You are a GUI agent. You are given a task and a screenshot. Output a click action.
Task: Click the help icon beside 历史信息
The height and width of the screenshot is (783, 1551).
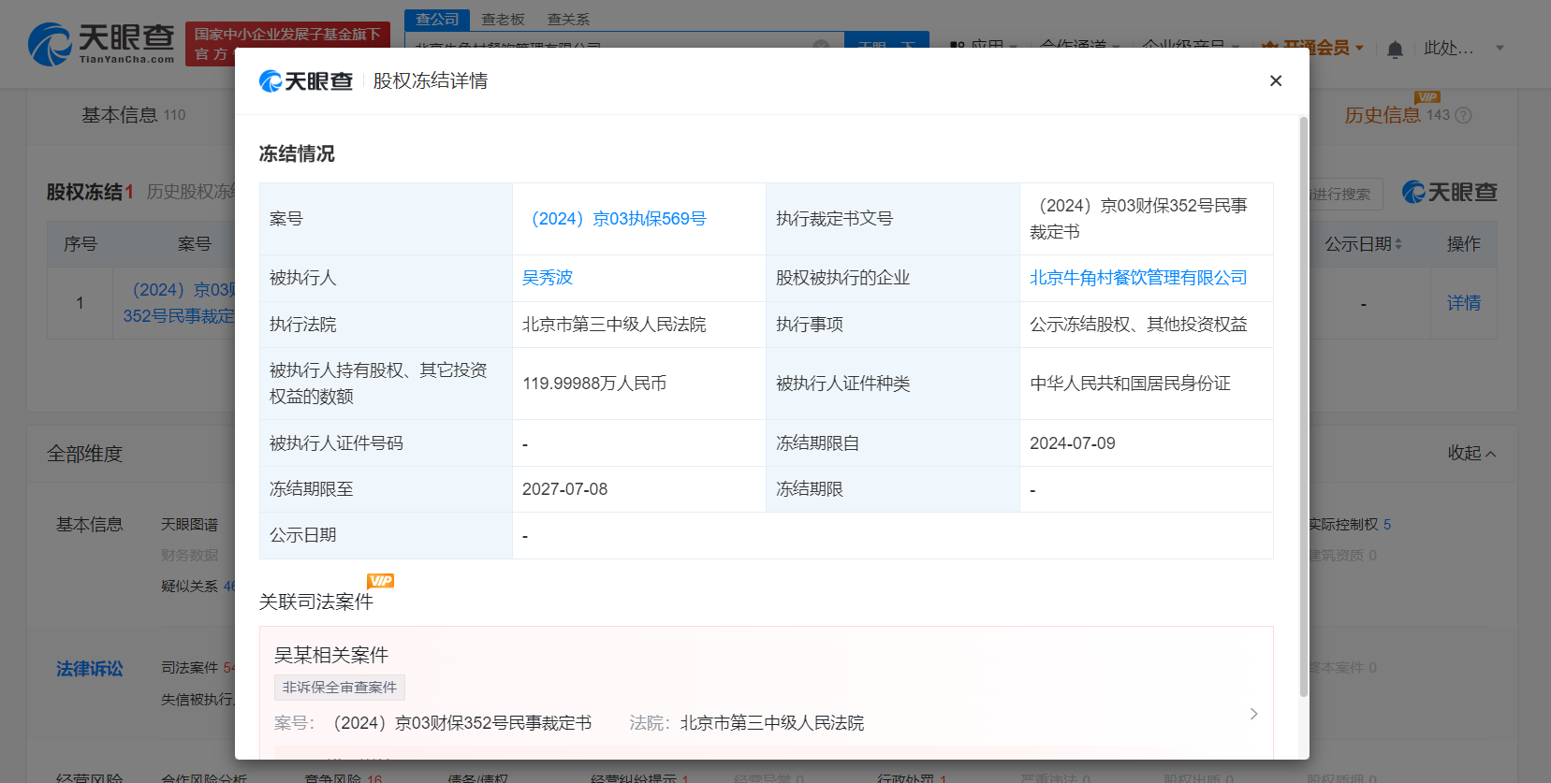click(1464, 115)
